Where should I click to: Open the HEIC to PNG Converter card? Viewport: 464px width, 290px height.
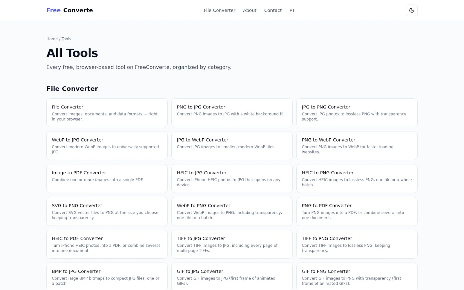[357, 178]
